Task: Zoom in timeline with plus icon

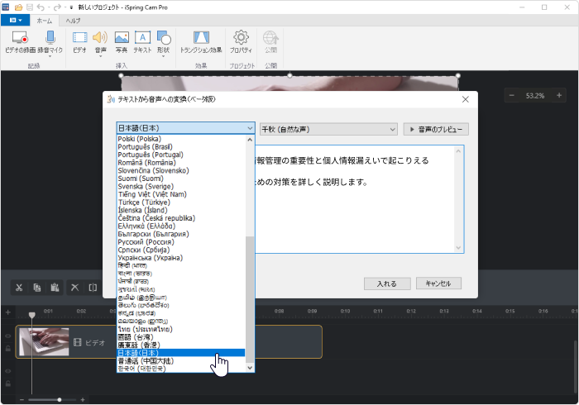Action: tap(83, 400)
